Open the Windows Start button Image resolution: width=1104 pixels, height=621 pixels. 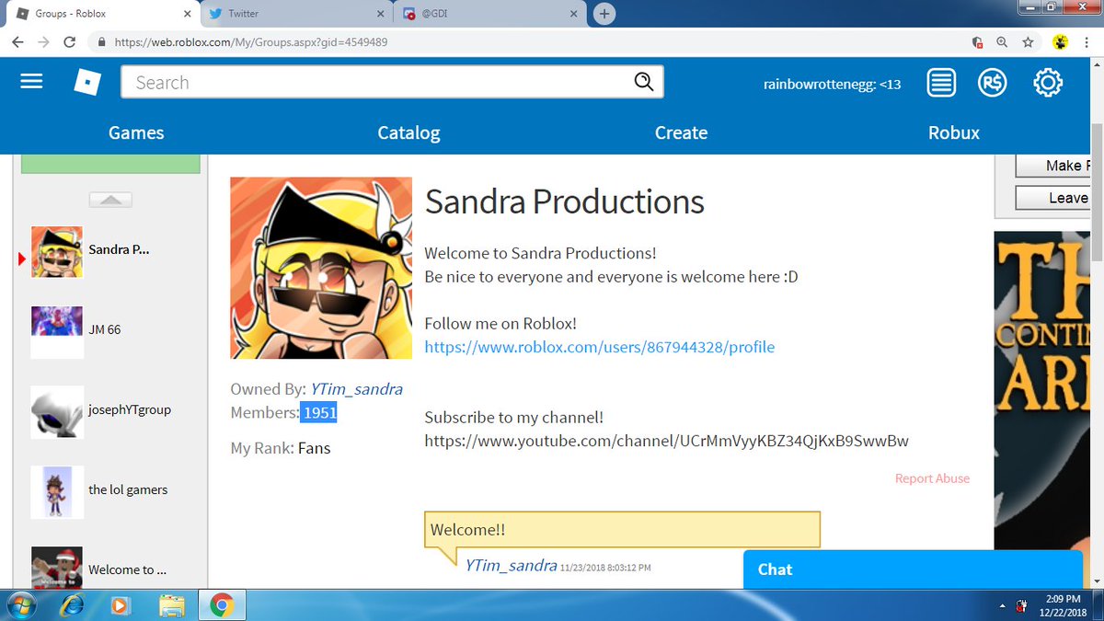tap(19, 605)
